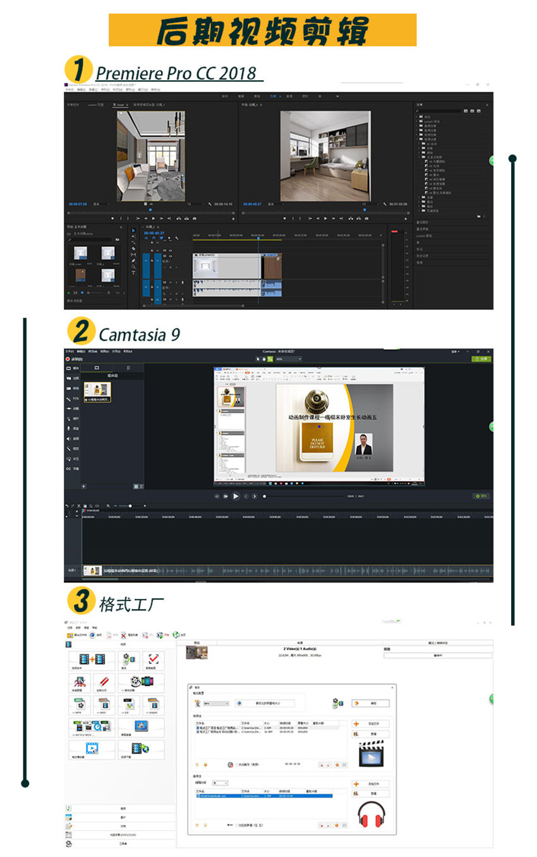Viewport: 537px width, 857px height.
Task: Click the add media plus icon in Camtasia bin
Action: [84, 486]
